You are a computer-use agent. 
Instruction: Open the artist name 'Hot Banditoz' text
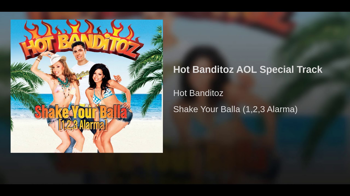coord(198,93)
